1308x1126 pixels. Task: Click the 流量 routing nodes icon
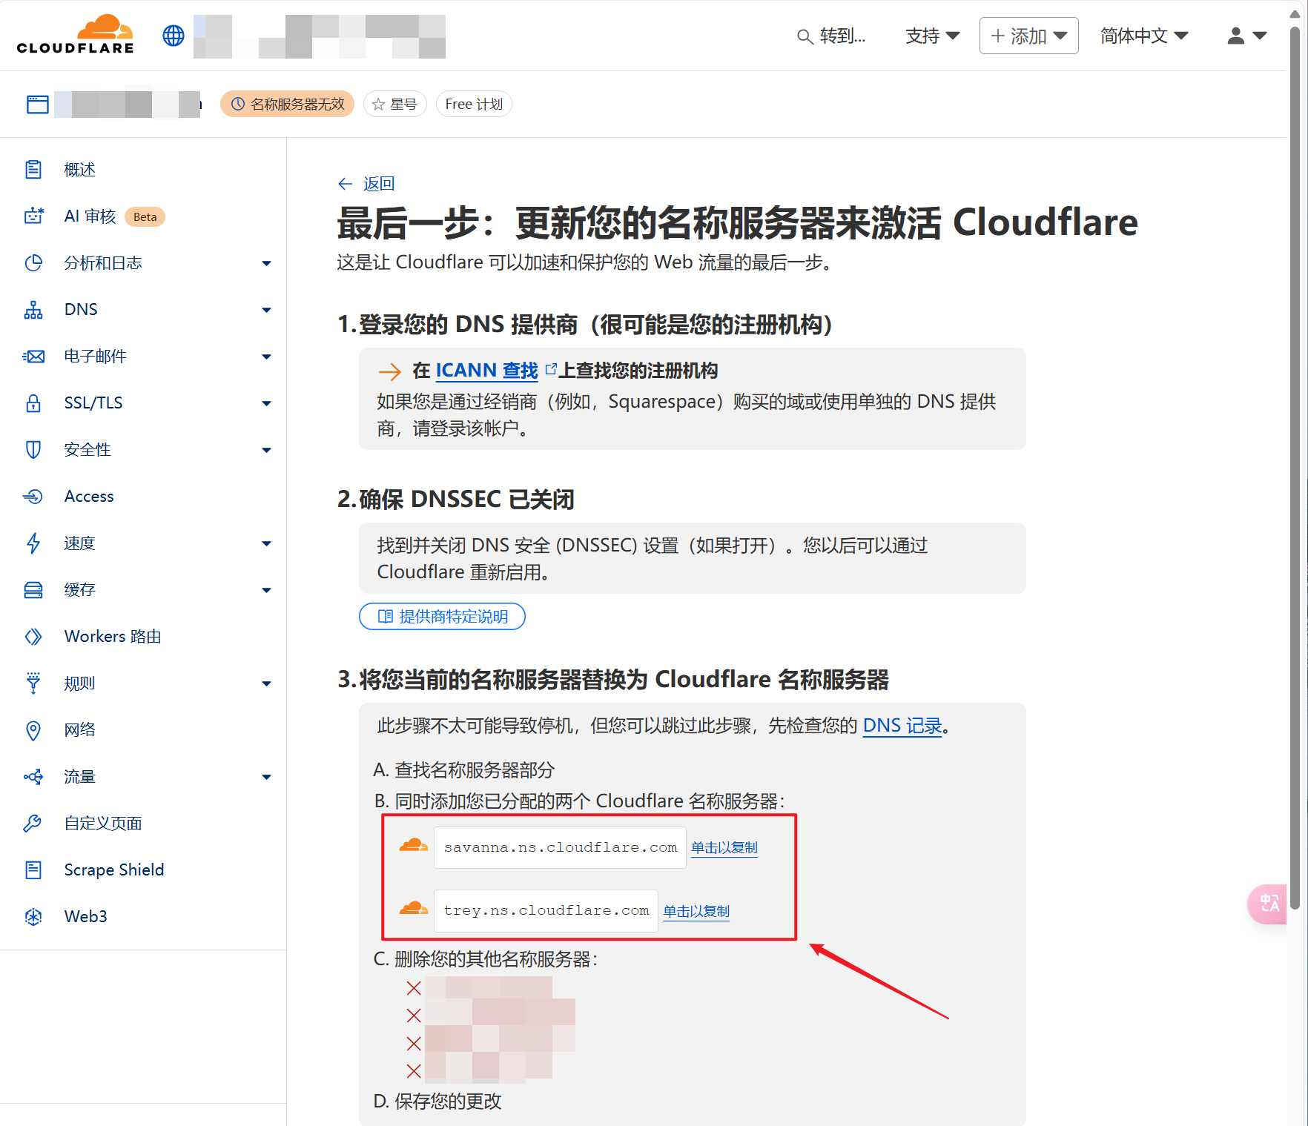(33, 777)
